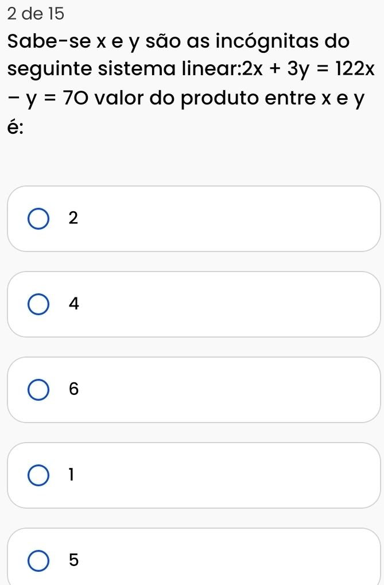This screenshot has height=585, width=384.
Task: Tap blank space inside the answer 6 card
Action: click(x=224, y=389)
